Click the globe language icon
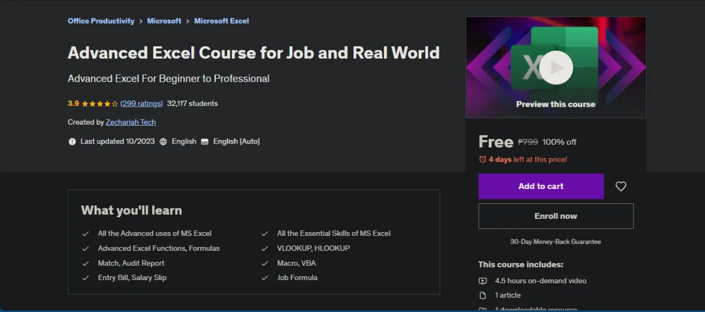 click(x=163, y=142)
